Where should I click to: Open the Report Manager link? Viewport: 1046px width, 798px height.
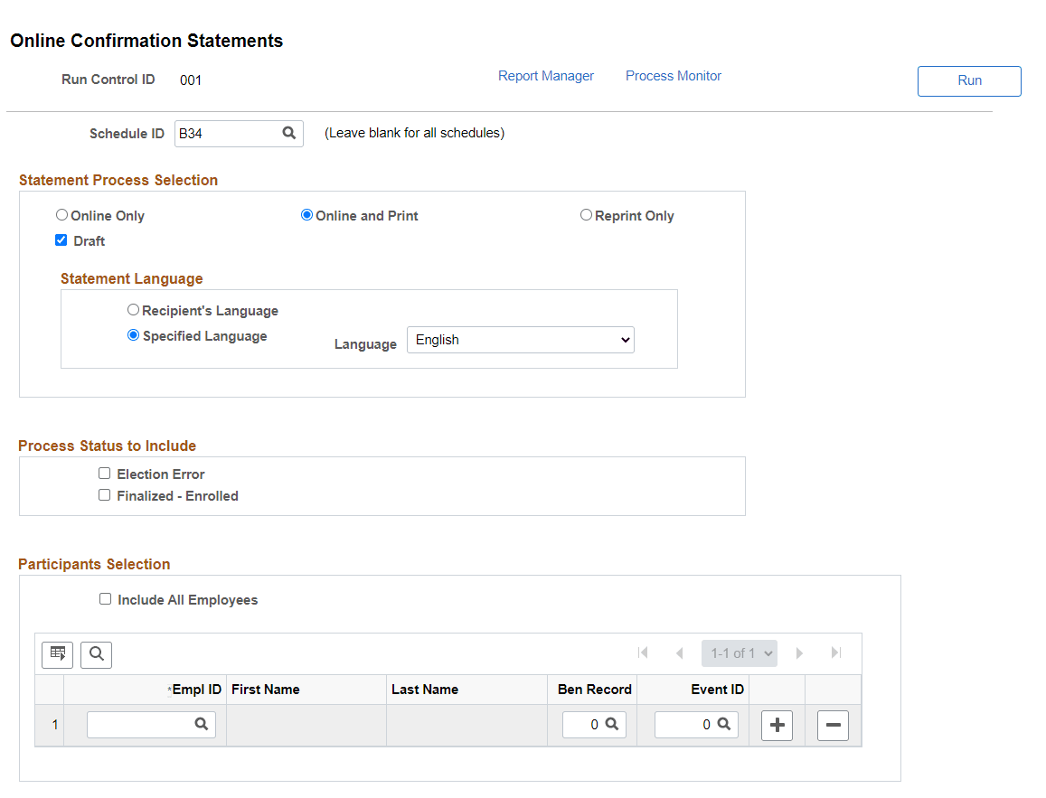coord(546,76)
